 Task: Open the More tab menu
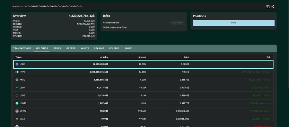tap(128, 48)
